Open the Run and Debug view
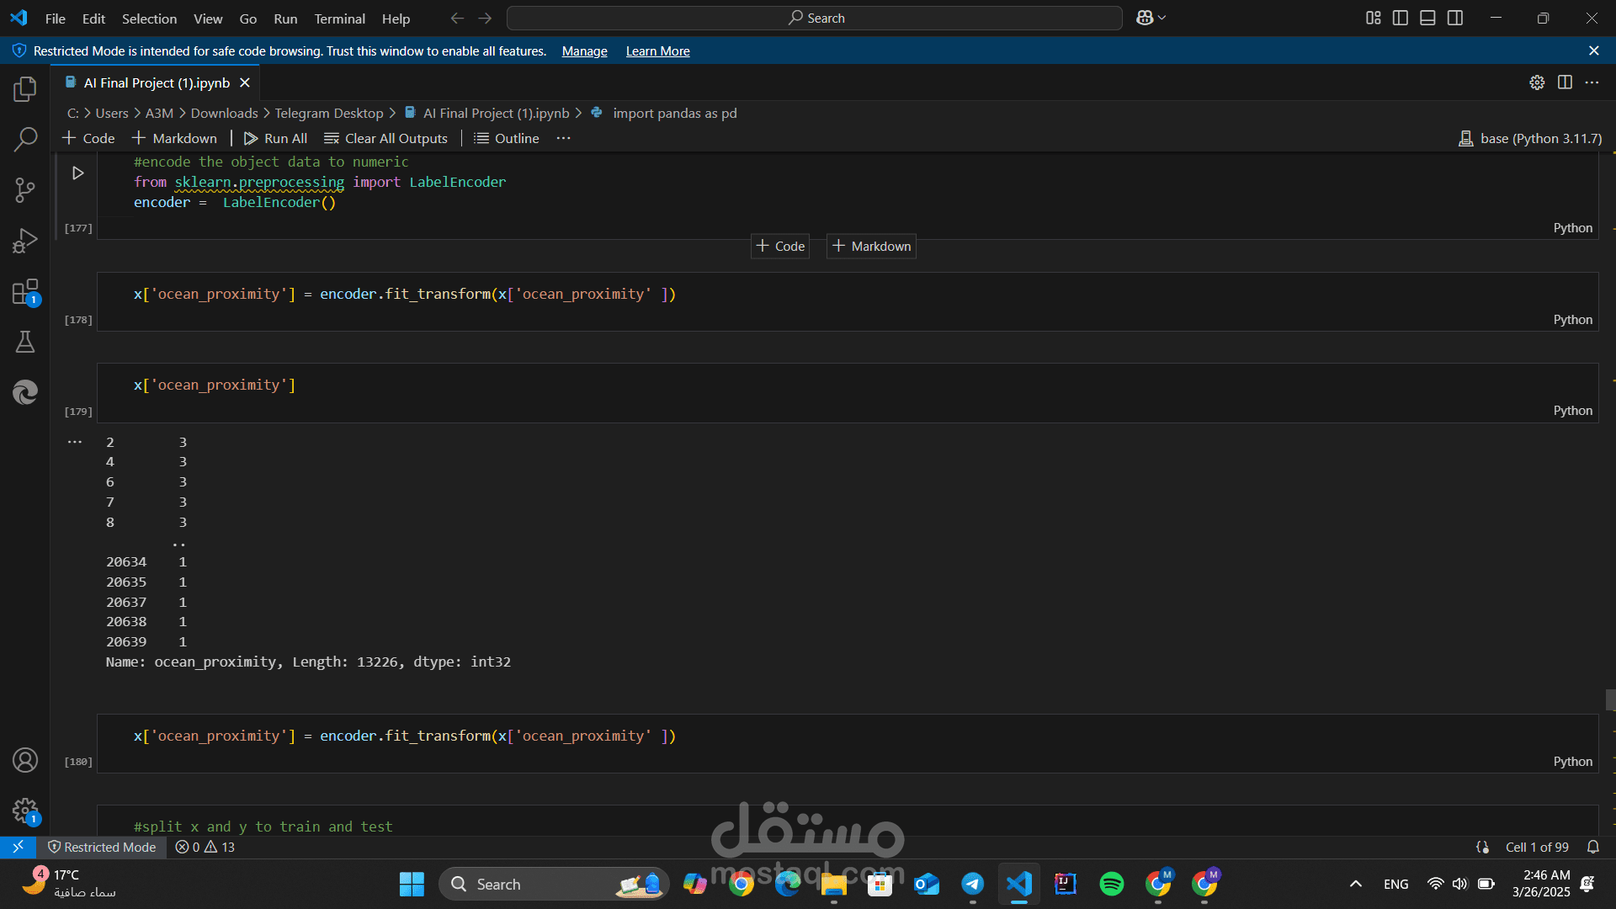This screenshot has width=1616, height=909. click(x=25, y=241)
